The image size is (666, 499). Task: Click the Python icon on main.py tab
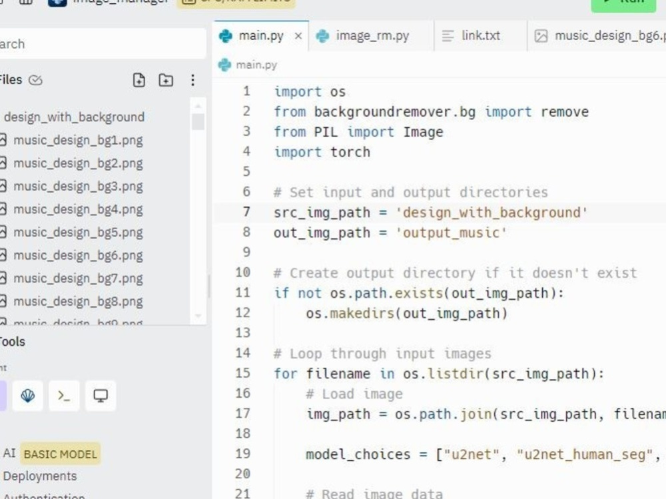click(226, 36)
